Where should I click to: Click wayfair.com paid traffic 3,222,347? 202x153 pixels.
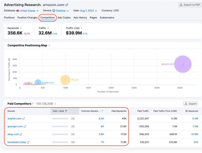143,119
